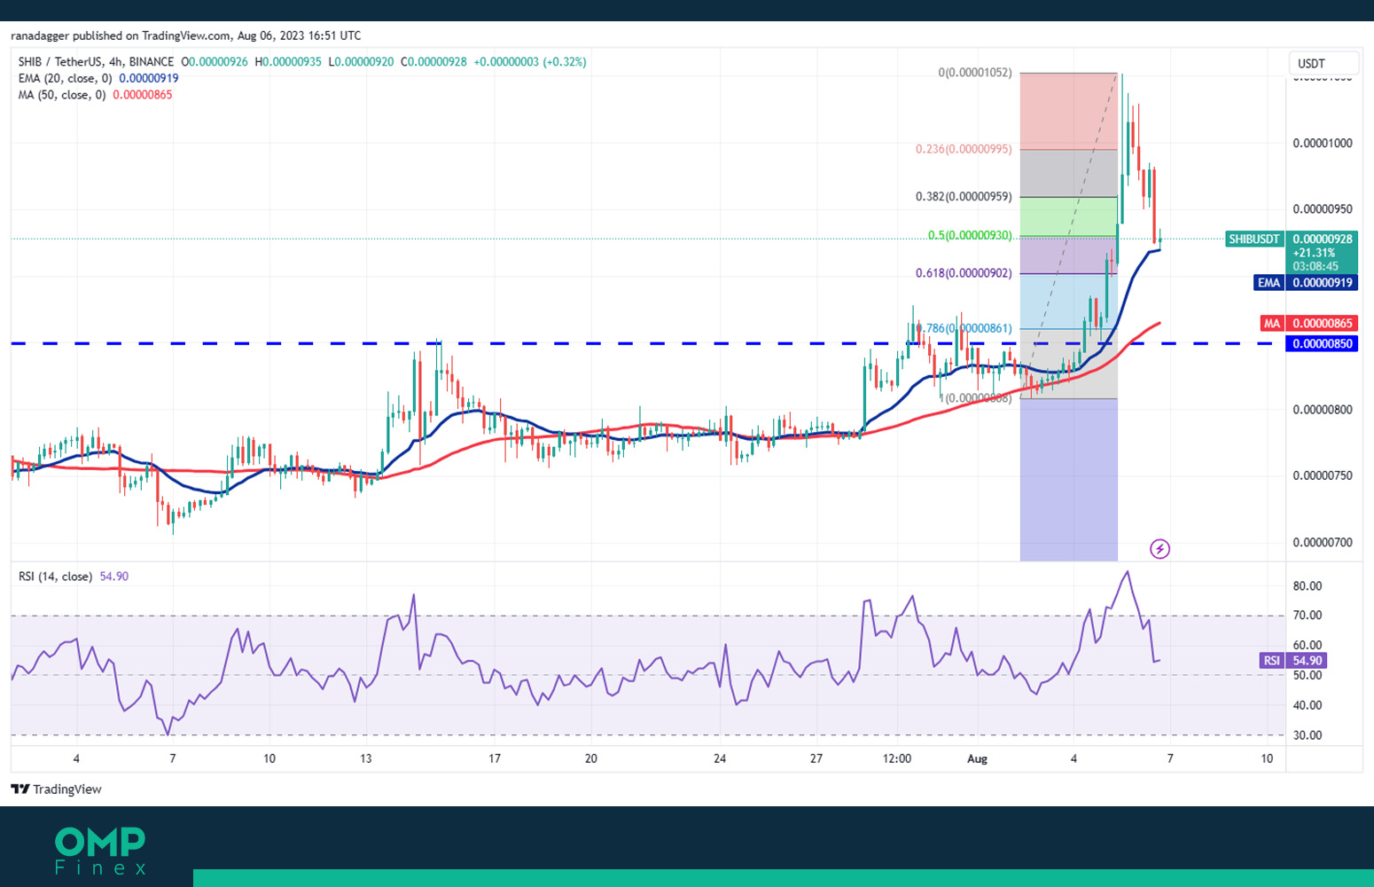Click the purple lightning bolt event icon
Viewport: 1374px width, 887px height.
[1159, 549]
